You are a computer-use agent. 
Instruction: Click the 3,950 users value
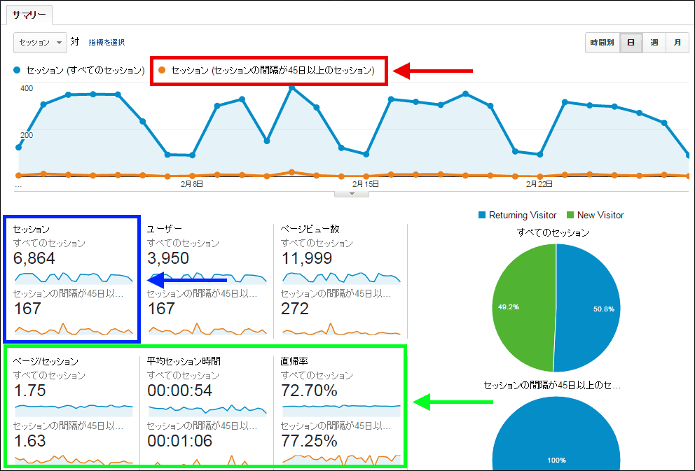point(168,258)
